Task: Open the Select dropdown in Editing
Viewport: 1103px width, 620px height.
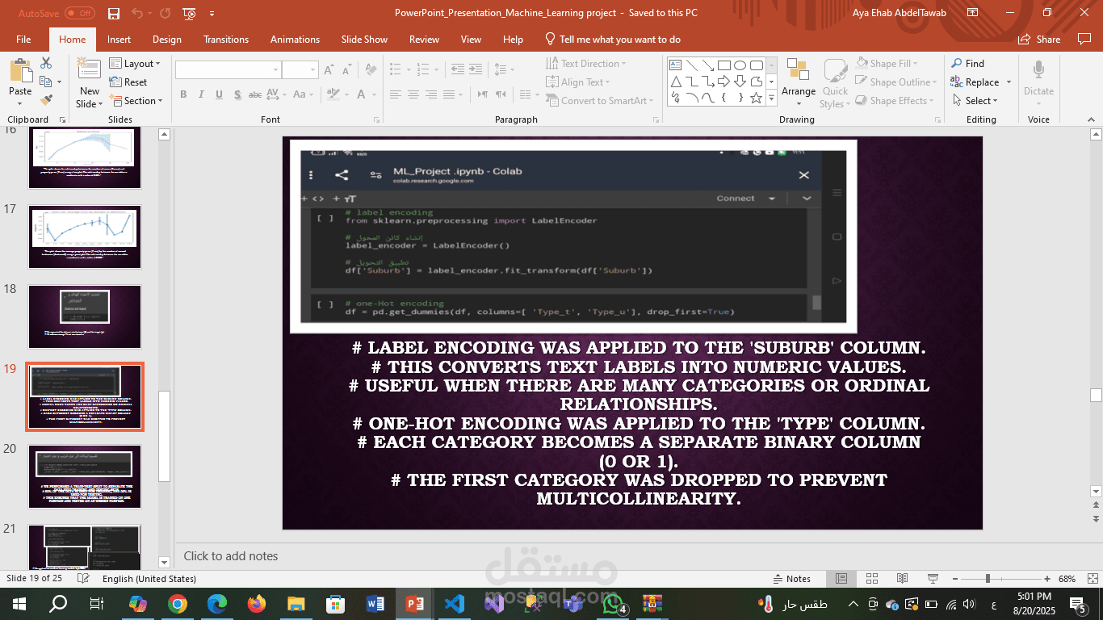Action: [x=975, y=101]
